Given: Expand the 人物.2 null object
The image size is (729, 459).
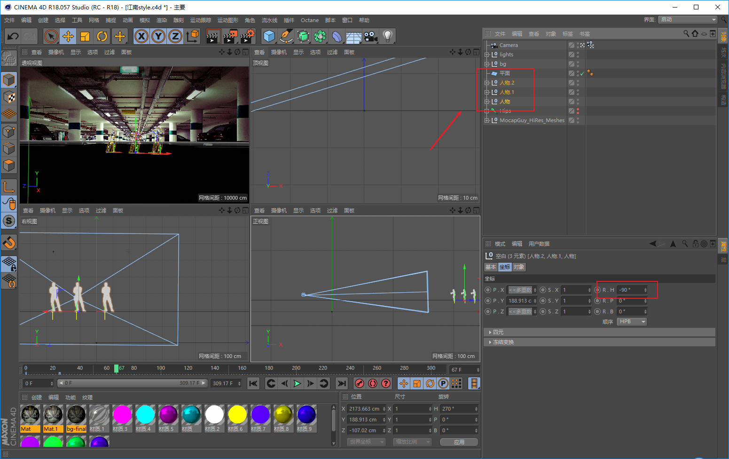Looking at the screenshot, I should pos(487,83).
